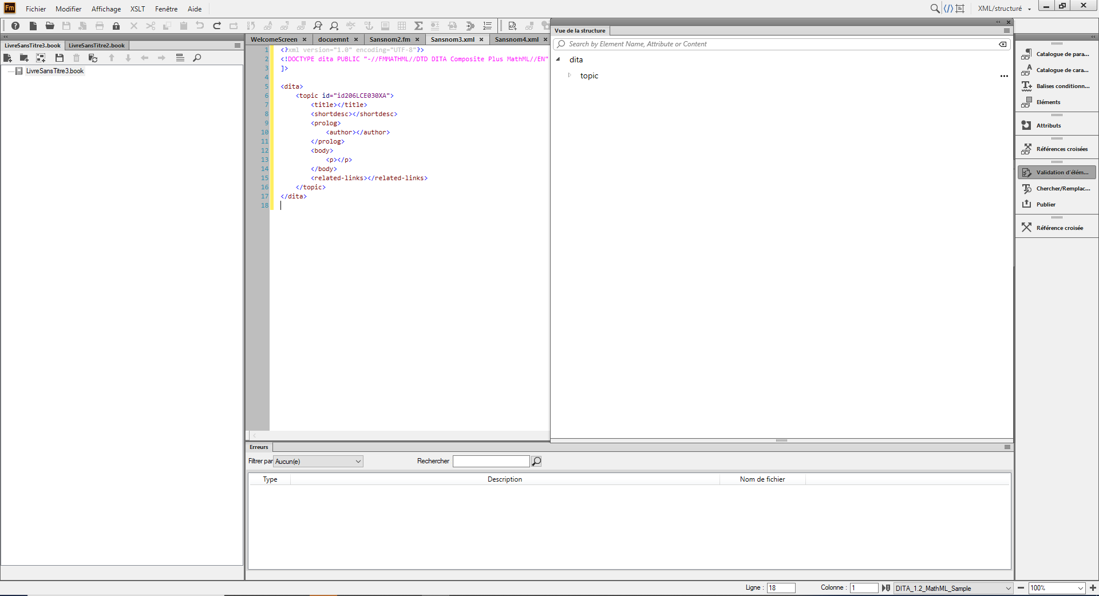The image size is (1099, 596).
Task: Click the Rechercher input field in Erreurs panel
Action: 491,462
